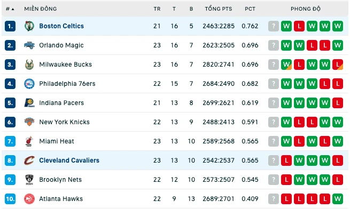Click the Miami Heat logo
The width and height of the screenshot is (350, 209).
[29, 141]
